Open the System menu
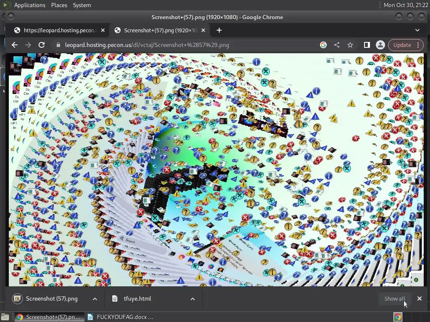The image size is (430, 322). click(82, 5)
